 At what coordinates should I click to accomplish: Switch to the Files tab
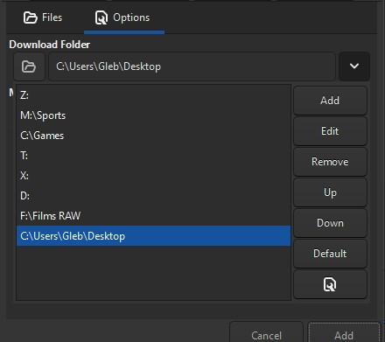[43, 17]
